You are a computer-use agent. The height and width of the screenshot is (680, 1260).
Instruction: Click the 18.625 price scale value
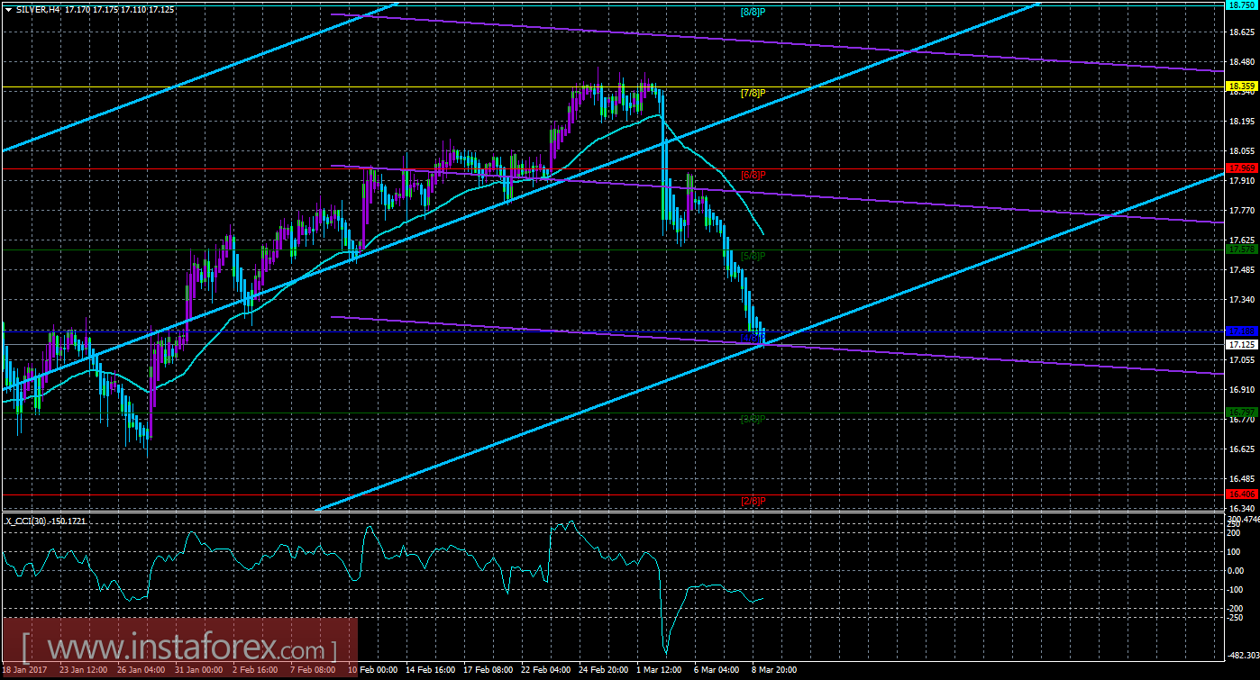pyautogui.click(x=1243, y=32)
